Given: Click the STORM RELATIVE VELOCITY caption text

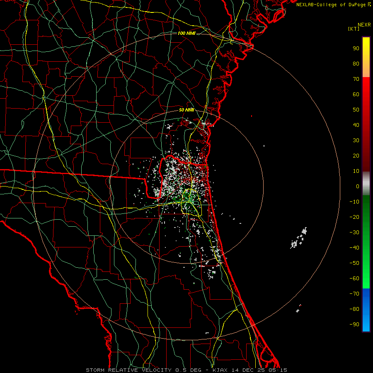Looking at the screenshot, I should click(128, 370).
